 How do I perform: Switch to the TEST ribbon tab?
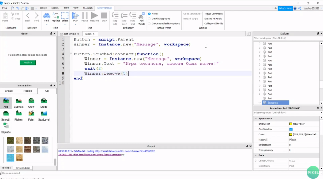click(x=66, y=8)
